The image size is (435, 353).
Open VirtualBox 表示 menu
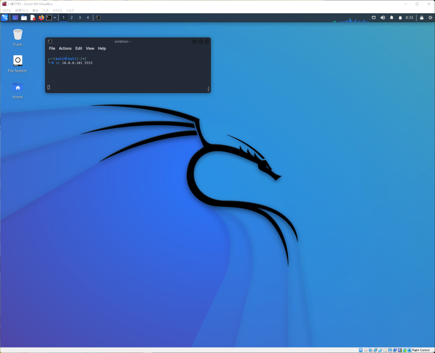click(35, 11)
